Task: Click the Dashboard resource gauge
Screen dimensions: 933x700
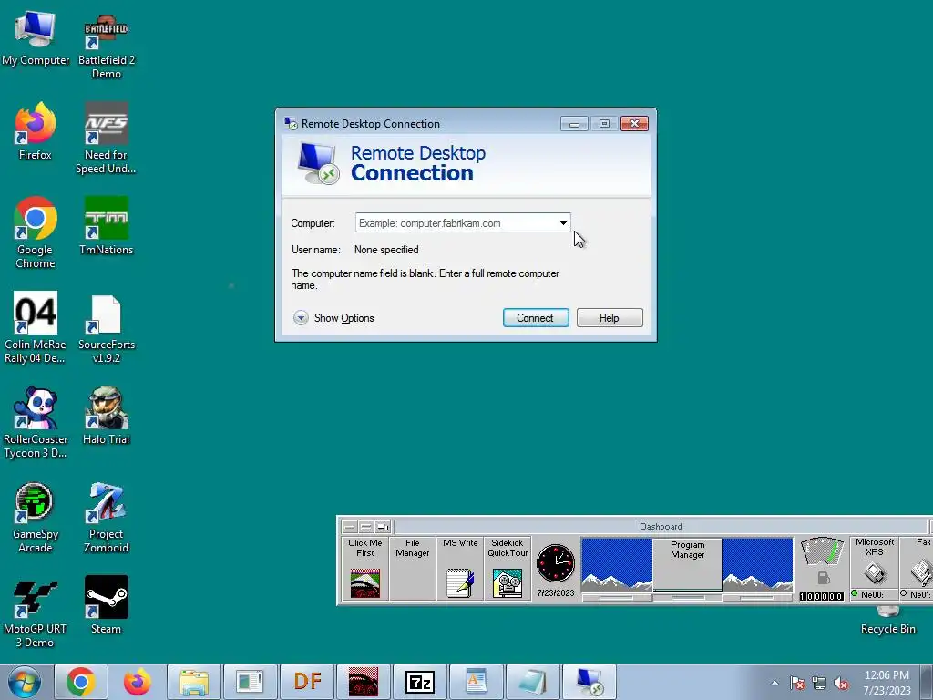Action: (822, 551)
